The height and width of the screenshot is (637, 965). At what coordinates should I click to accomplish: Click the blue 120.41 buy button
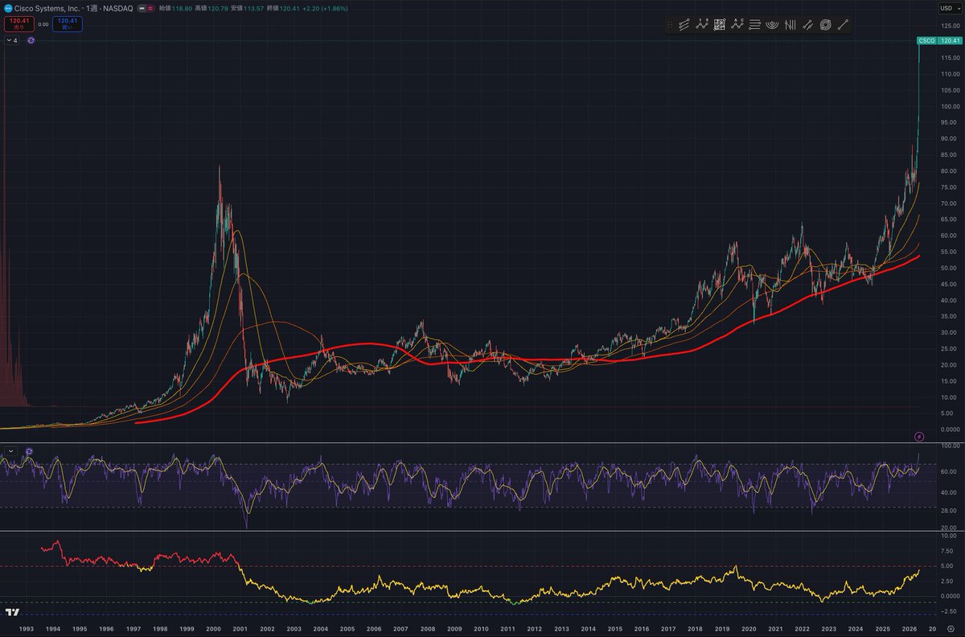[68, 24]
